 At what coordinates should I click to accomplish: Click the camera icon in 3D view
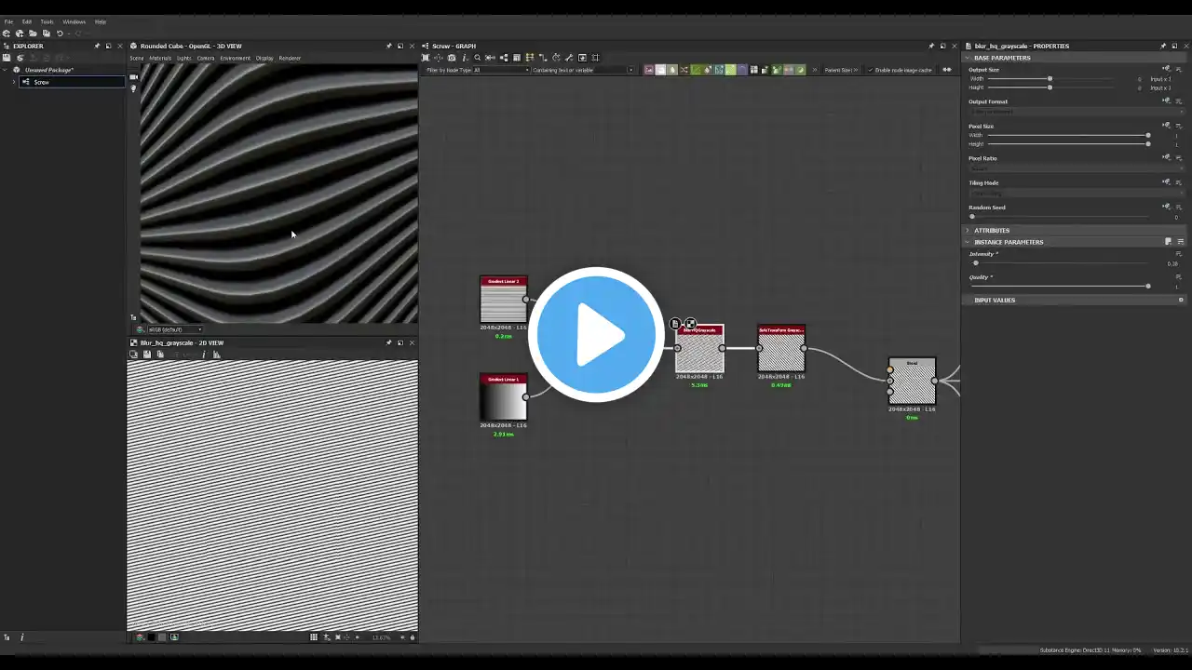pos(133,77)
